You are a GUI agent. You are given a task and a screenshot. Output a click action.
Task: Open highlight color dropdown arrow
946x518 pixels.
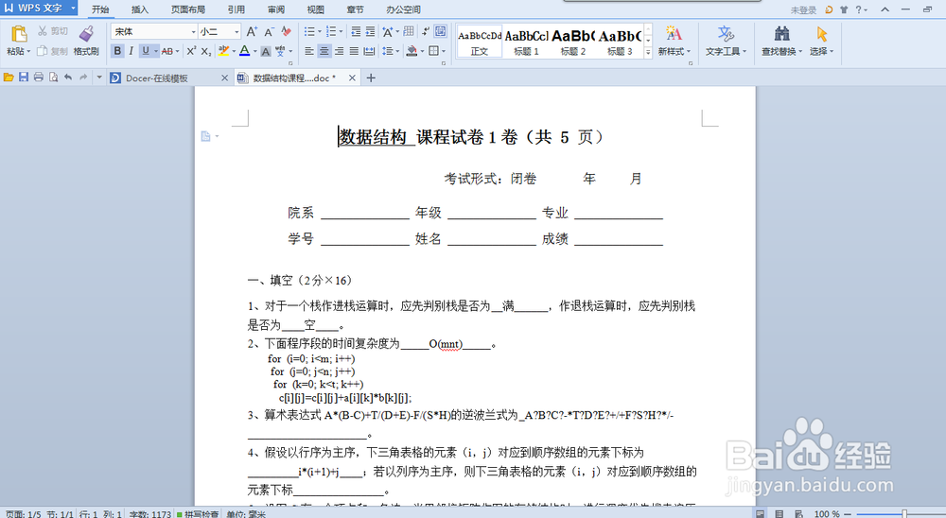234,51
